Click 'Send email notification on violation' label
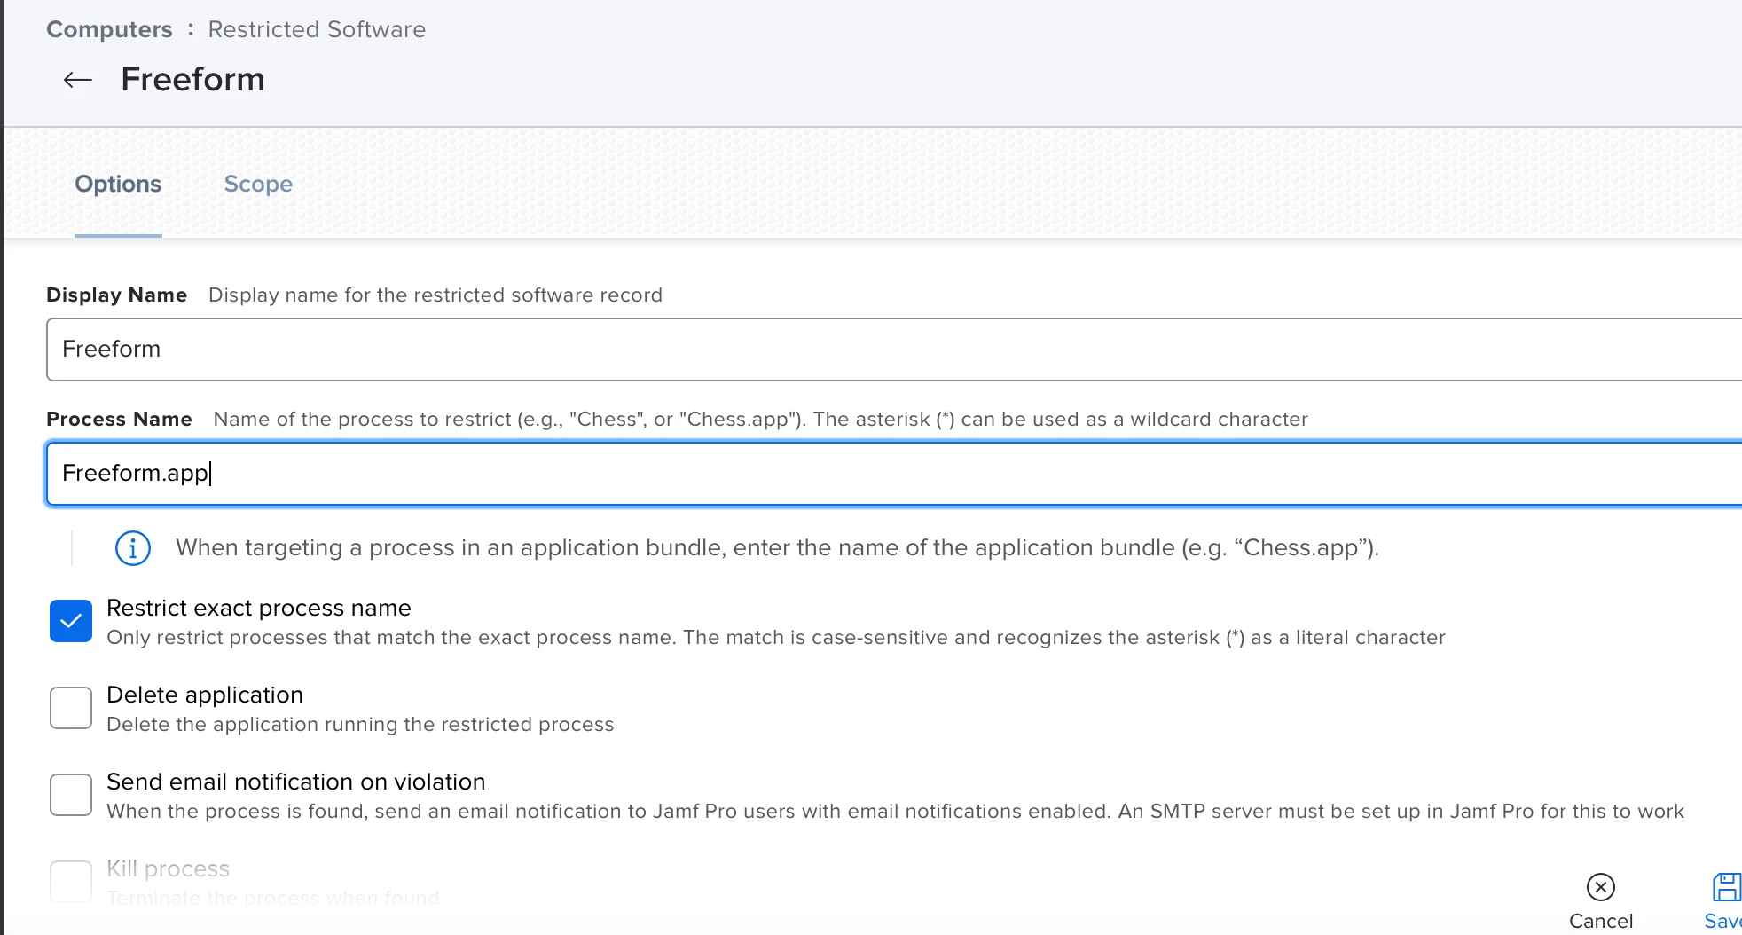The image size is (1742, 935). point(296,782)
